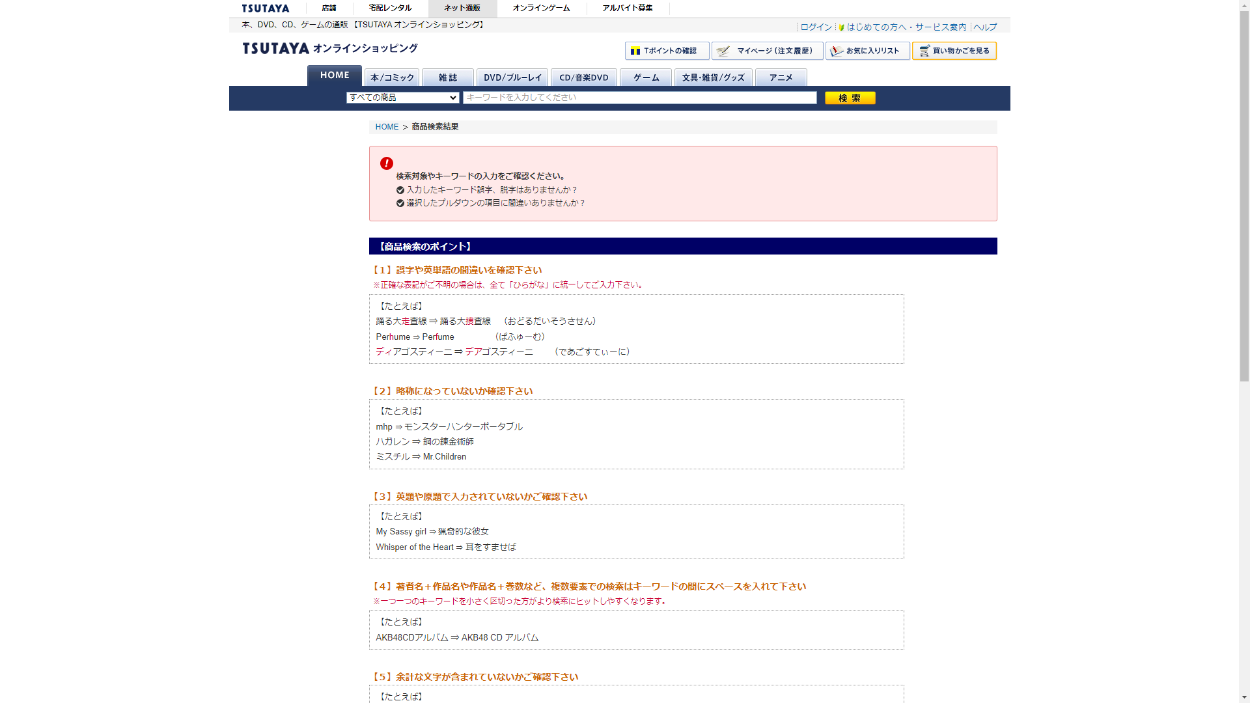Click the TSUTAYA online shopping logo

tap(329, 48)
